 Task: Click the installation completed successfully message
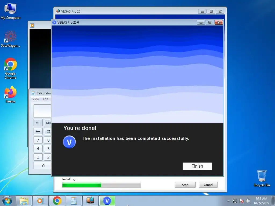tap(135, 138)
